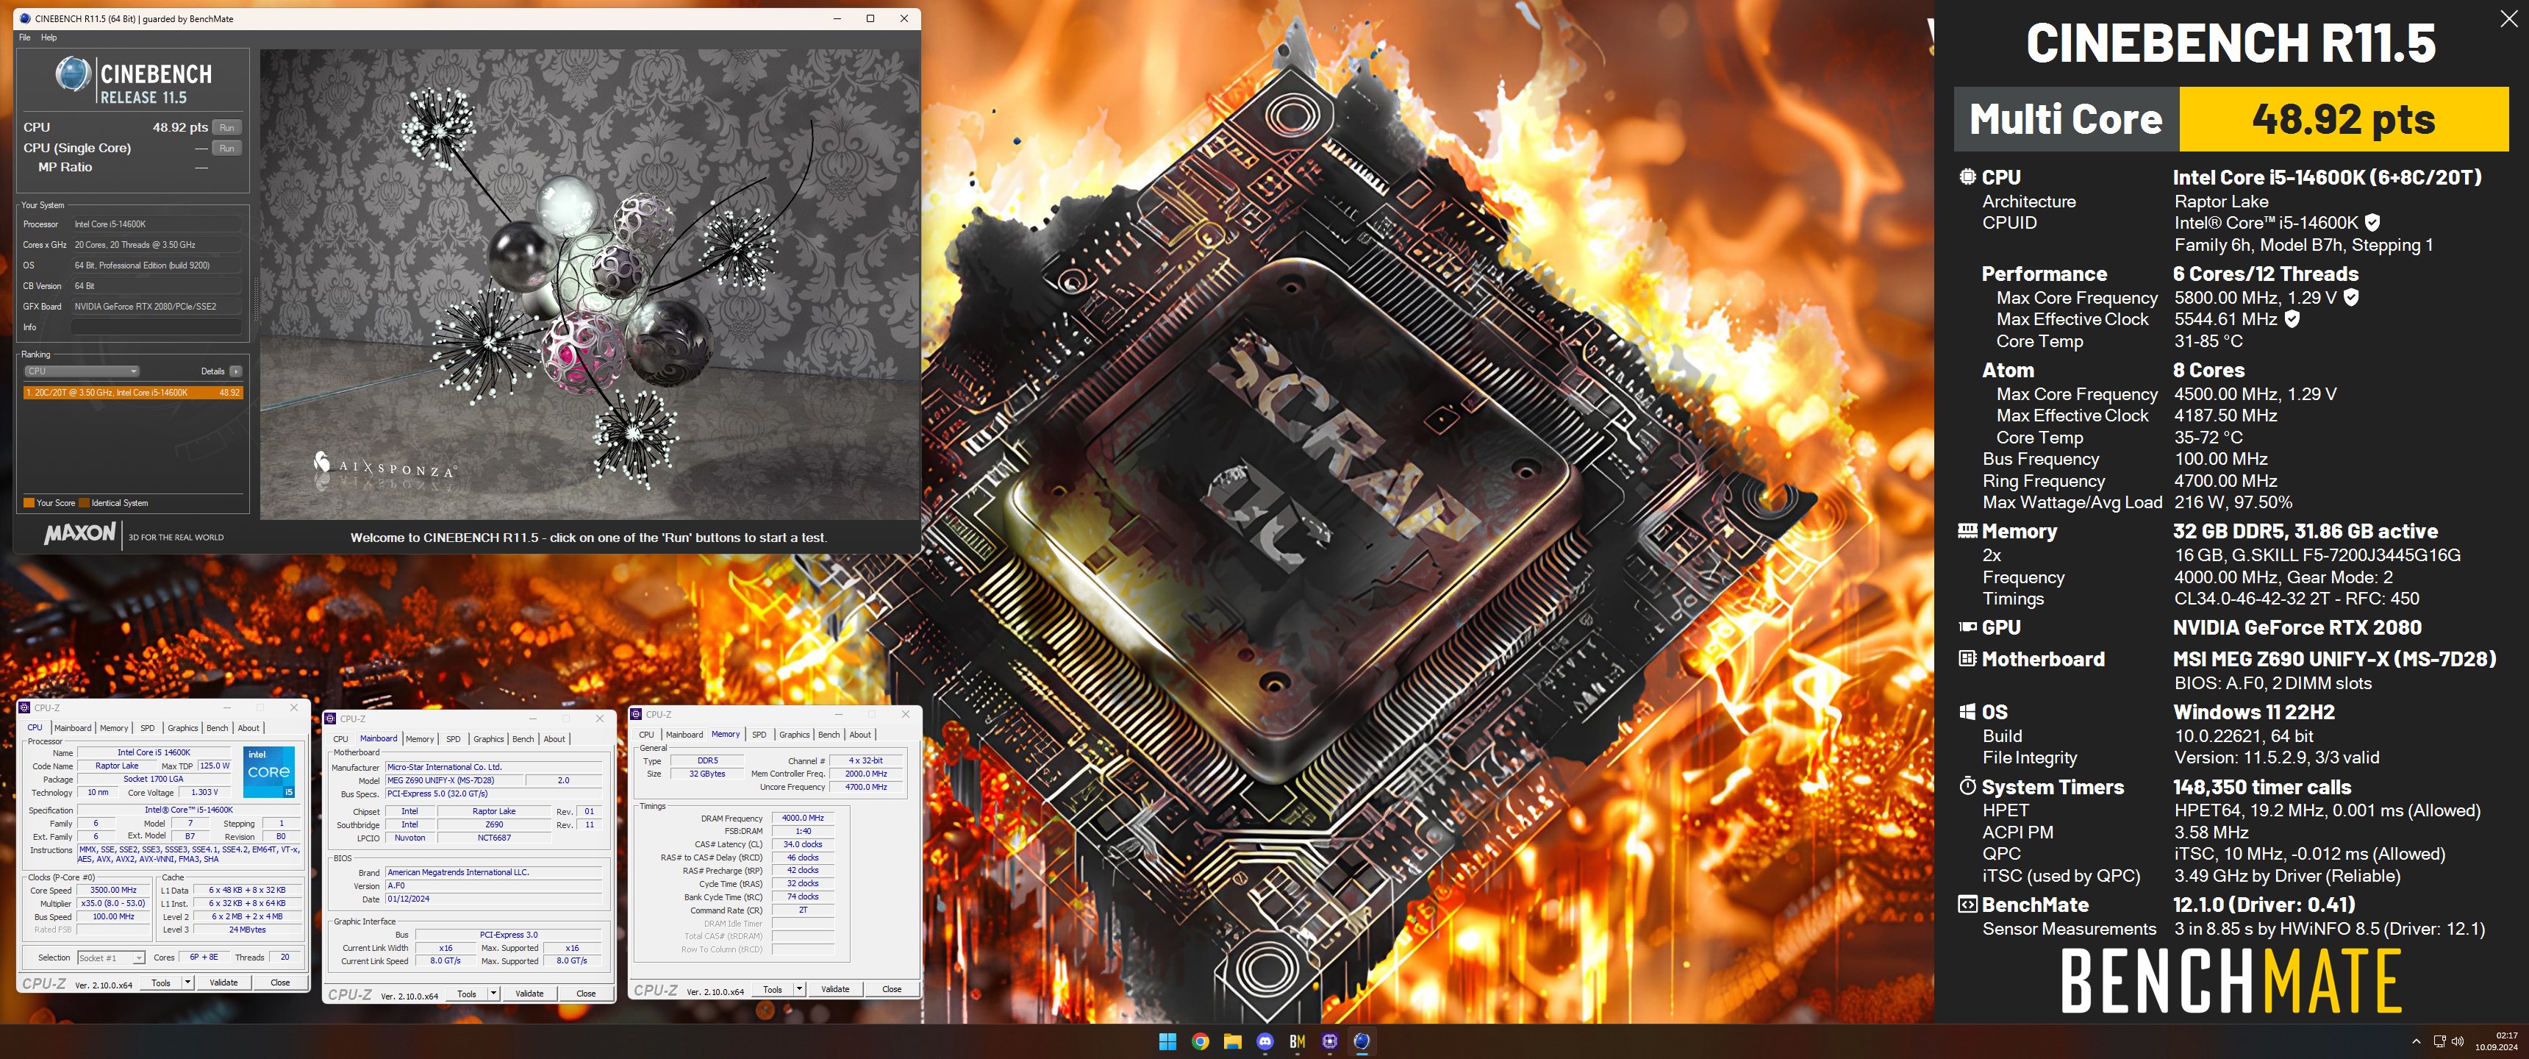Click the Identical System legend swatch
This screenshot has height=1059, width=2529.
pos(85,503)
